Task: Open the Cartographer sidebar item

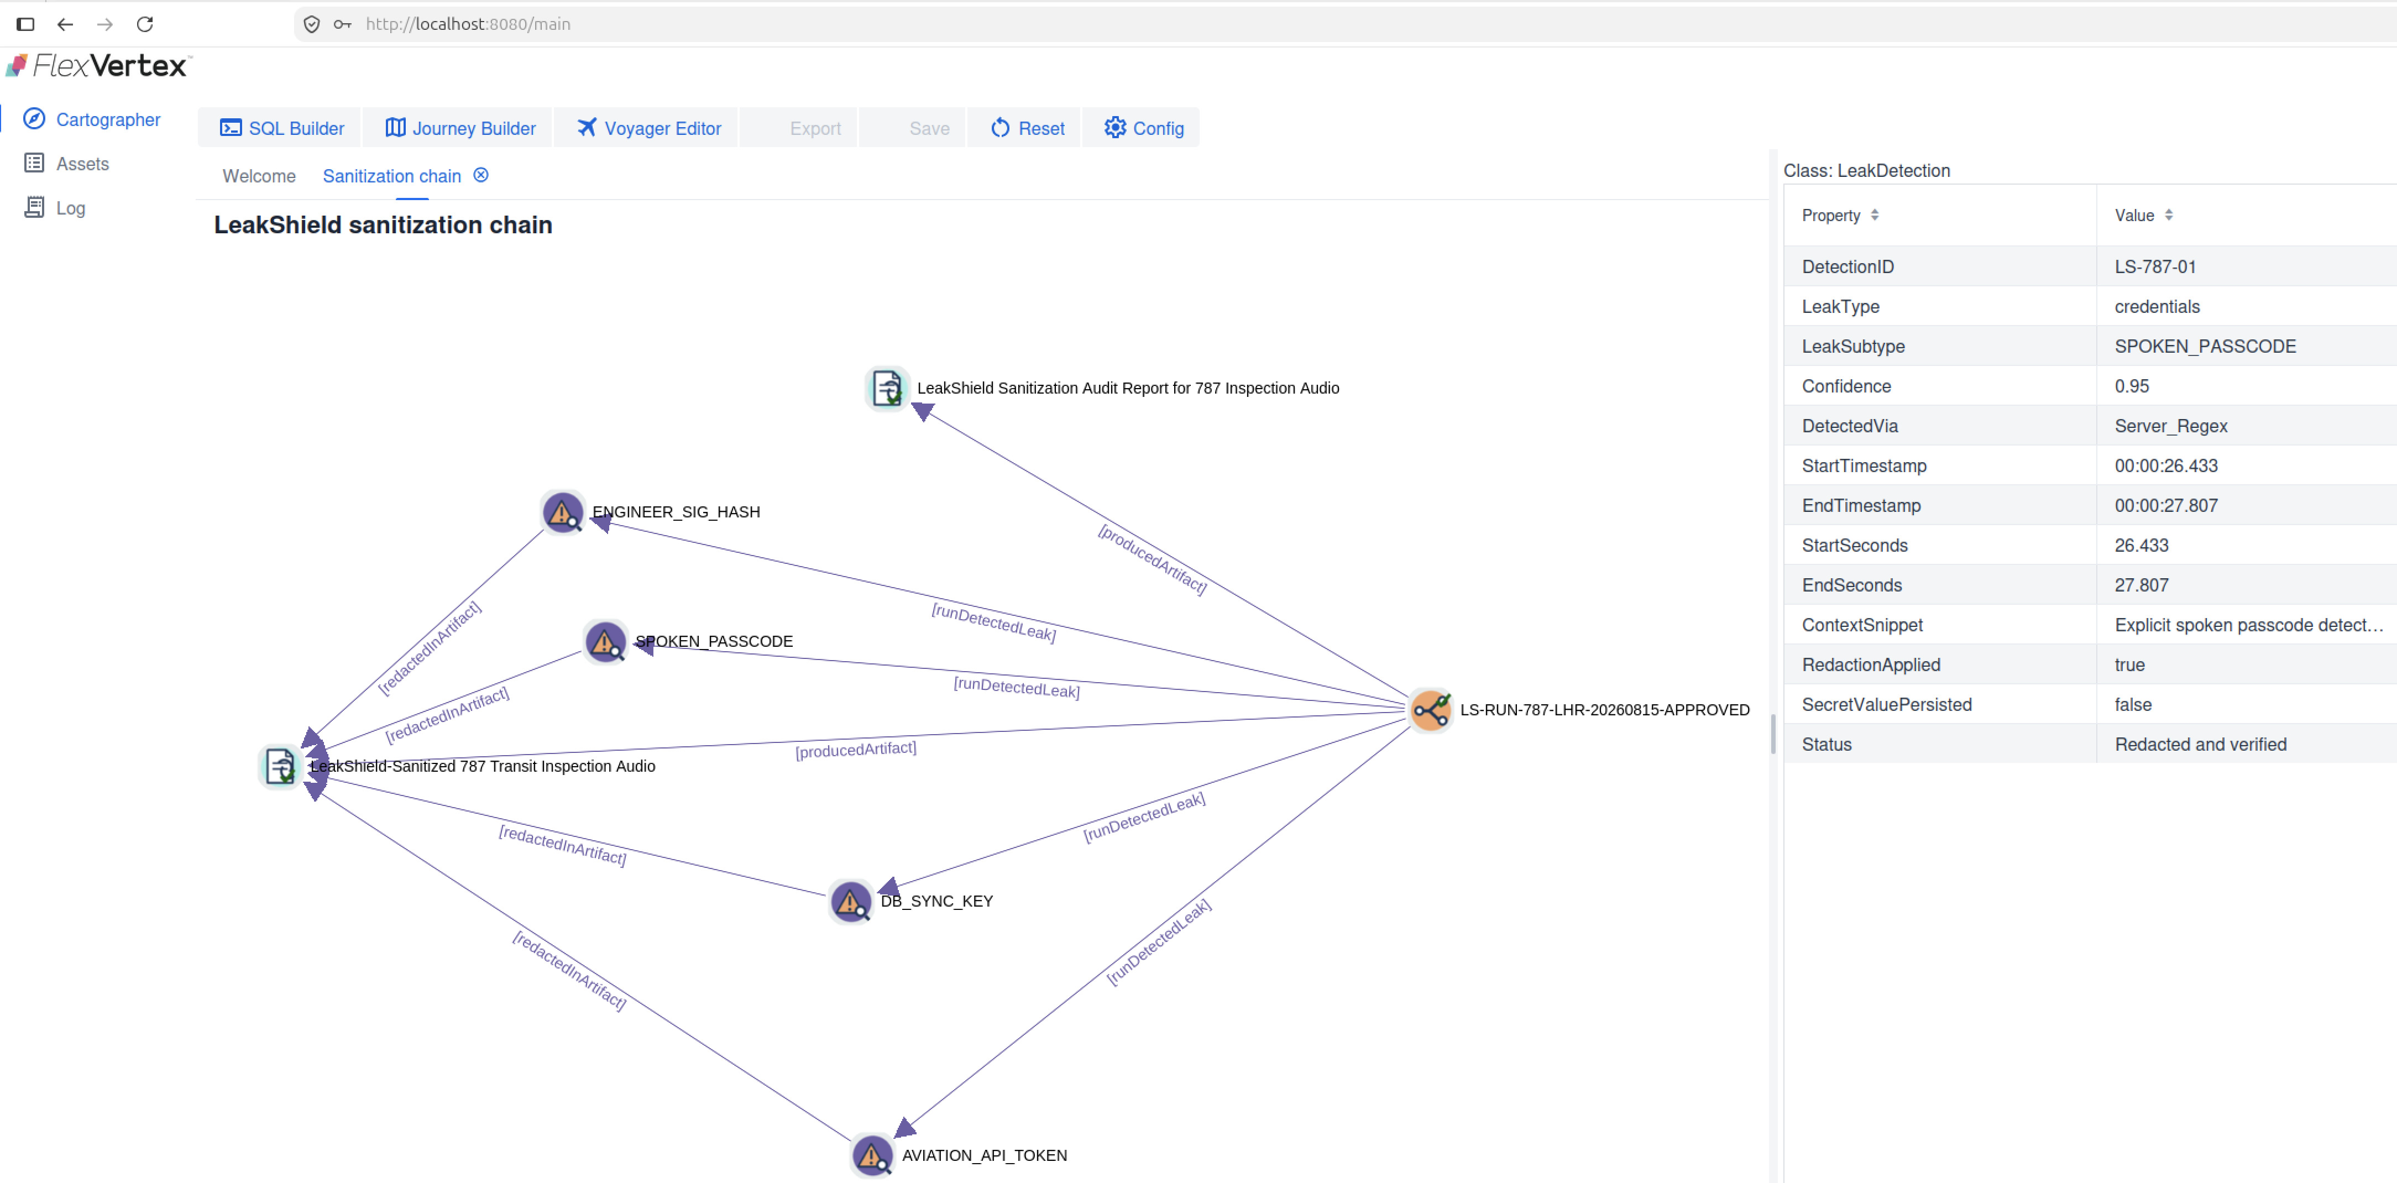Action: click(x=91, y=119)
